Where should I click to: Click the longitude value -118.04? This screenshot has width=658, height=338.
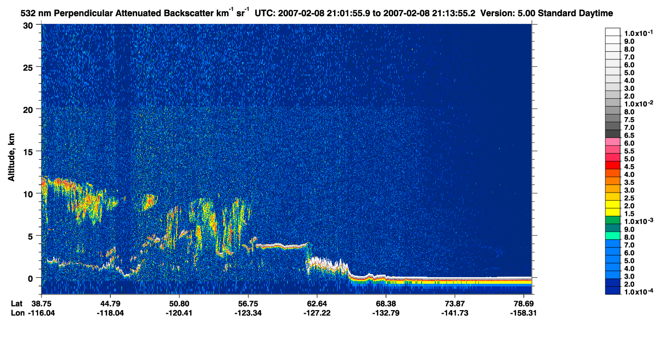coord(110,313)
